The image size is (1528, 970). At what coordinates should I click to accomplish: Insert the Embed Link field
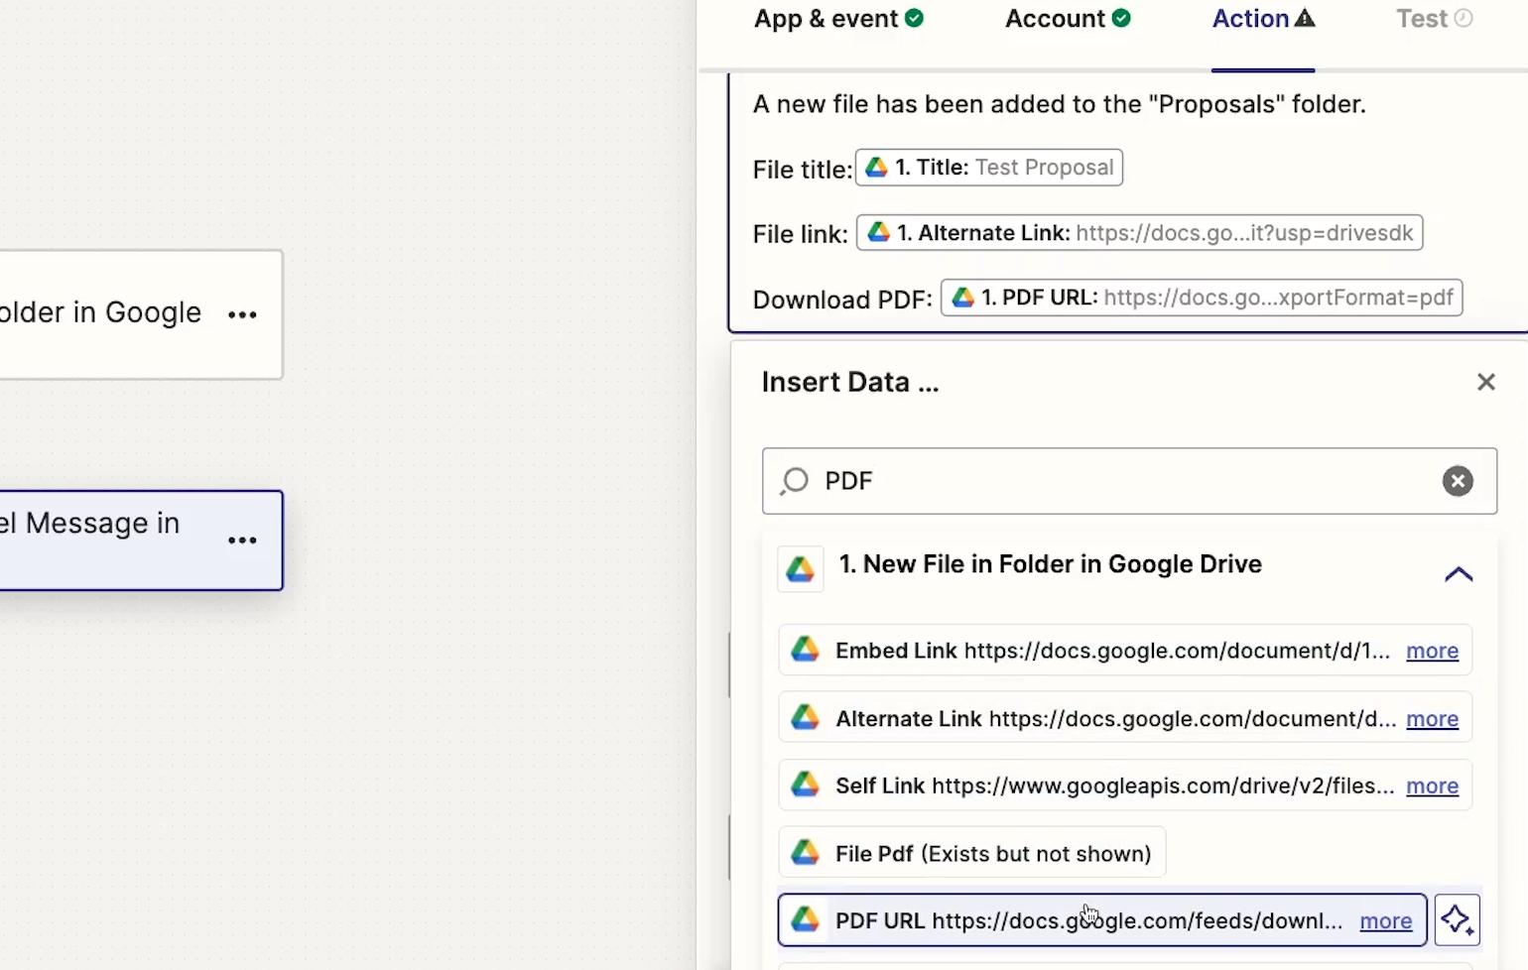[x=1124, y=651]
